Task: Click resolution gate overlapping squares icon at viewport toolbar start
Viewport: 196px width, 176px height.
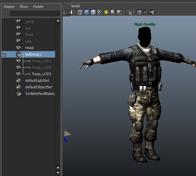Action: [65, 12]
